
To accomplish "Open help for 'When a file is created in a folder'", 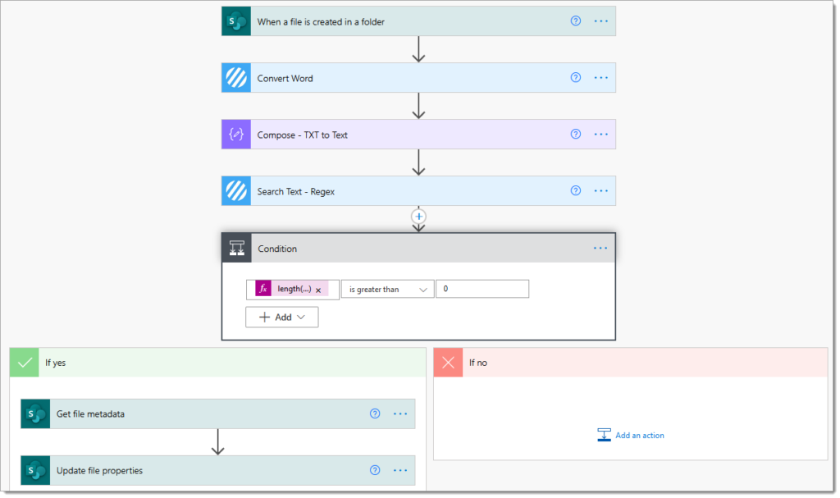I will [575, 21].
